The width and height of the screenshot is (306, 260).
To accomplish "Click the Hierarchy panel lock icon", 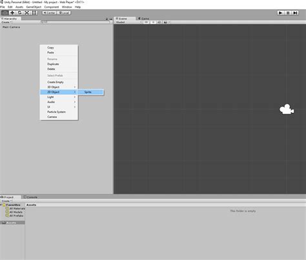I will [x=107, y=19].
